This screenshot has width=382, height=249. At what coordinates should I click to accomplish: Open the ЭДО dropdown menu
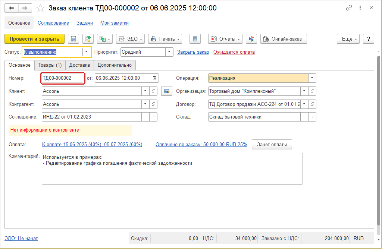pos(130,39)
